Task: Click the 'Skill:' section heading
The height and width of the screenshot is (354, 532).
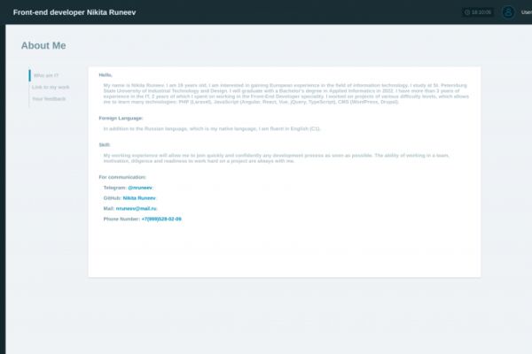Action: pyautogui.click(x=105, y=145)
